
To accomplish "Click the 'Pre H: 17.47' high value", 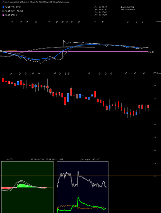I will [x=101, y=10].
